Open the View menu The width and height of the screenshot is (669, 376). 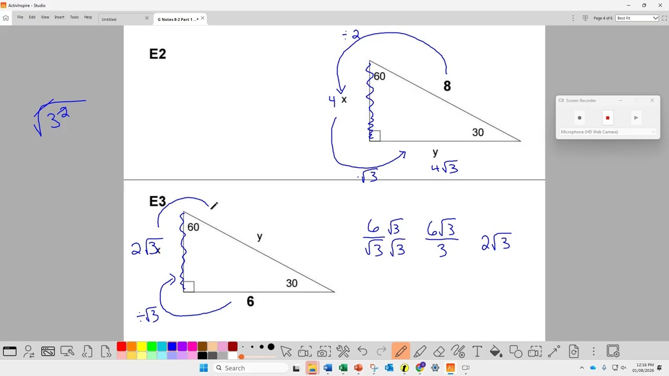(45, 17)
